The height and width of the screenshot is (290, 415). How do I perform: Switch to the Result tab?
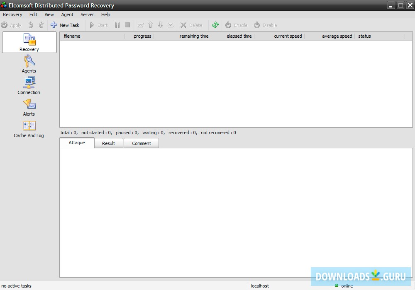click(x=108, y=143)
